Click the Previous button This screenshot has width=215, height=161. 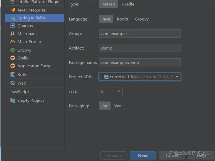coord(113,156)
